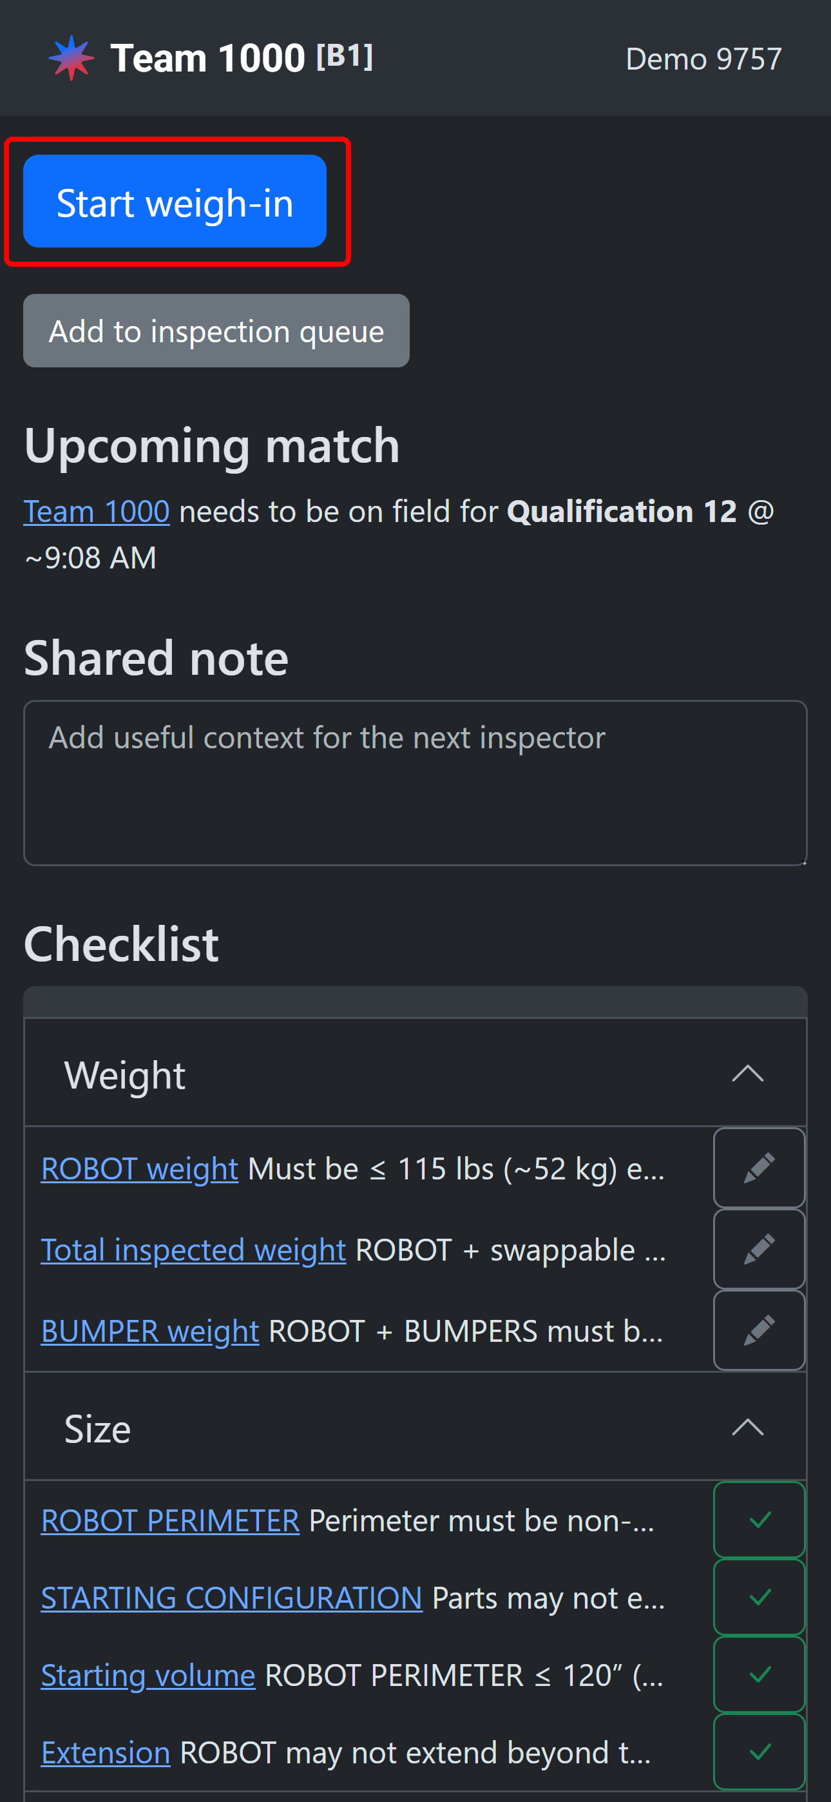831x1802 pixels.
Task: Open the ROBOT weight rule link
Action: pyautogui.click(x=140, y=1169)
